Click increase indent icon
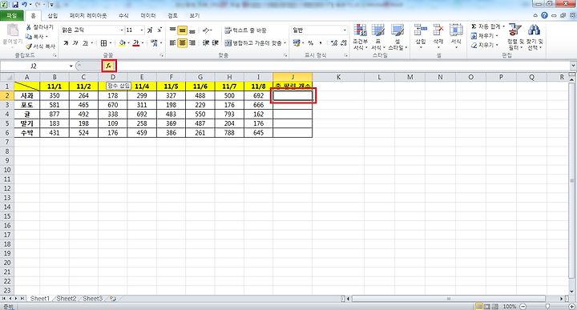Screen dimensions: 577x310 coord(216,43)
